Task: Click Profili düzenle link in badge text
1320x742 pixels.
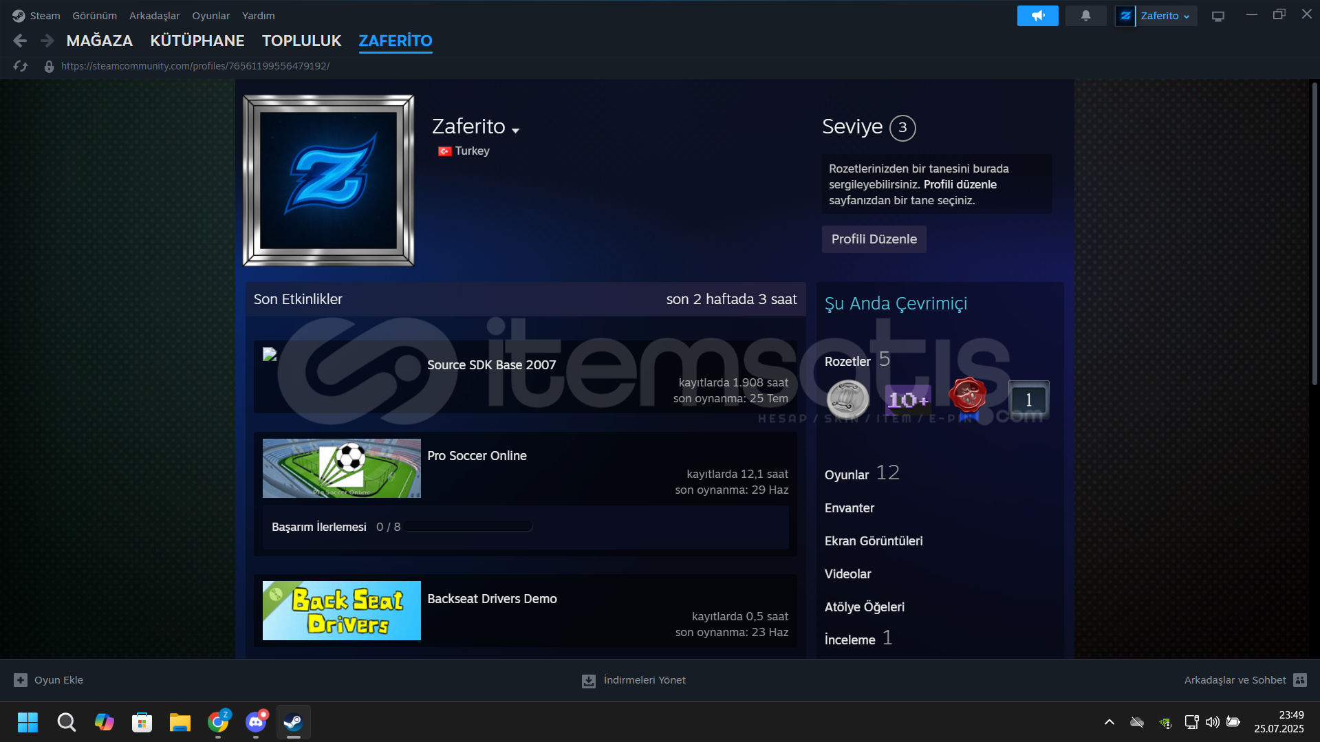Action: [960, 184]
